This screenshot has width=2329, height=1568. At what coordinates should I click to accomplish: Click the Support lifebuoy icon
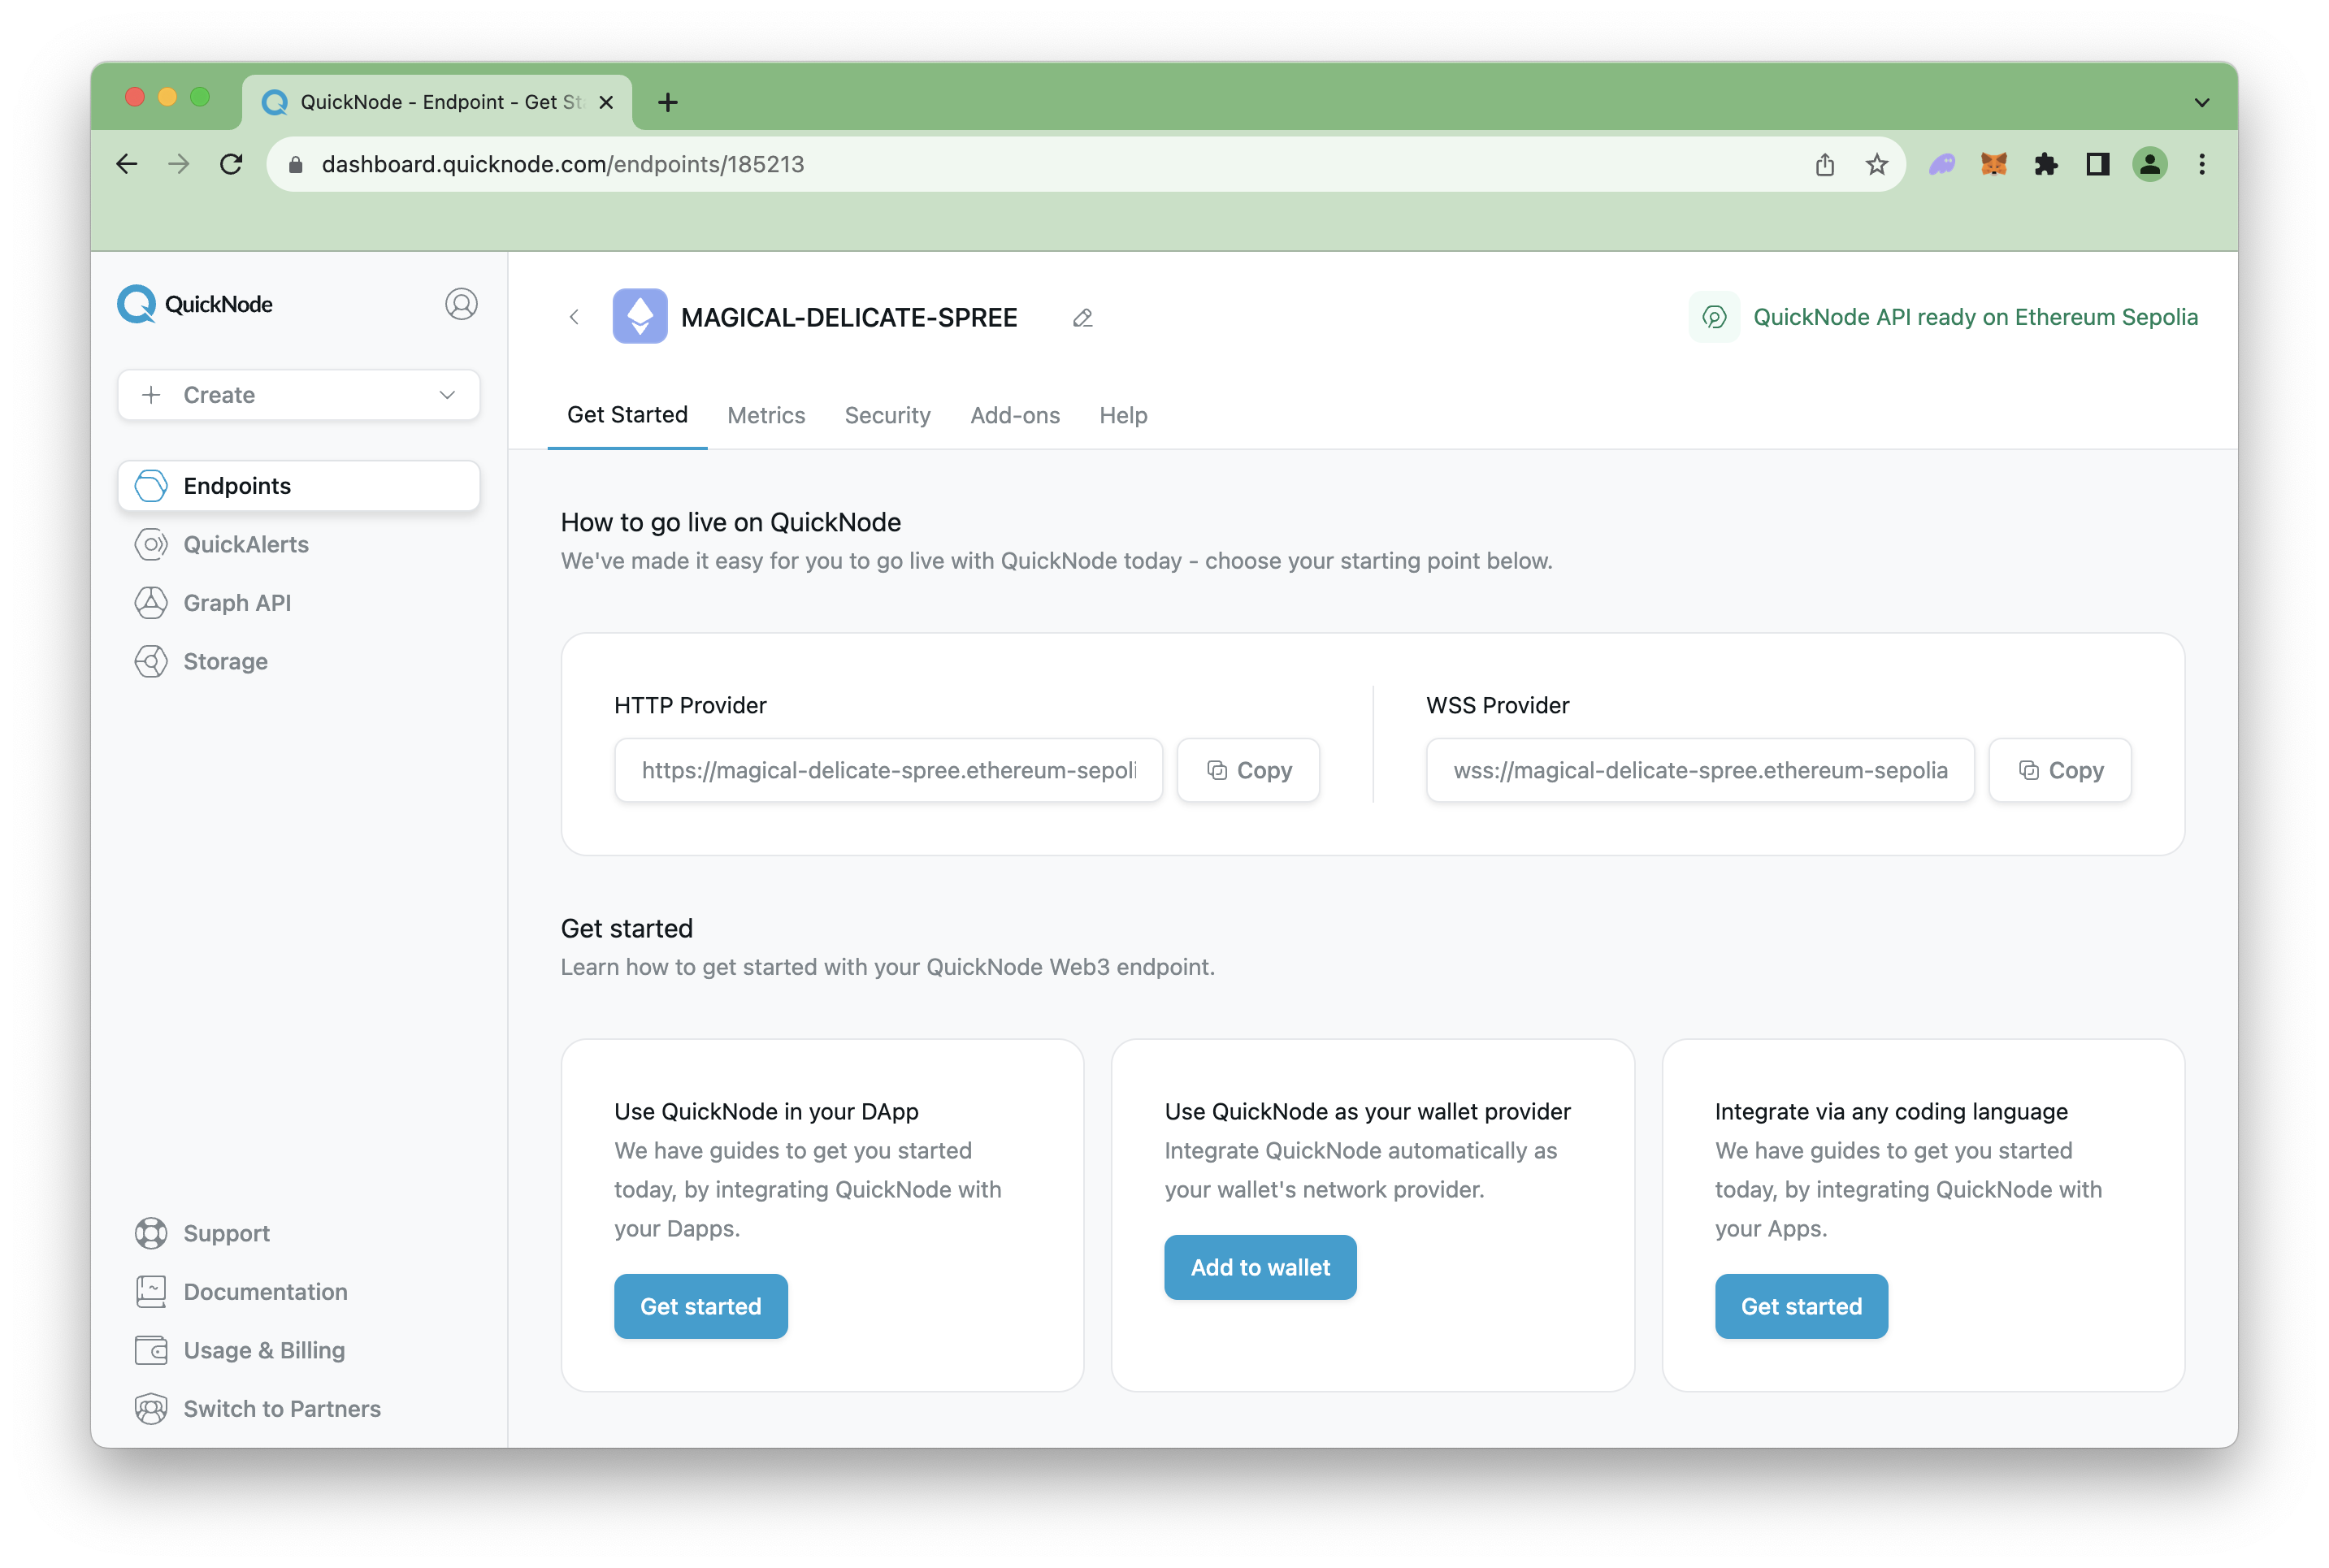click(151, 1233)
